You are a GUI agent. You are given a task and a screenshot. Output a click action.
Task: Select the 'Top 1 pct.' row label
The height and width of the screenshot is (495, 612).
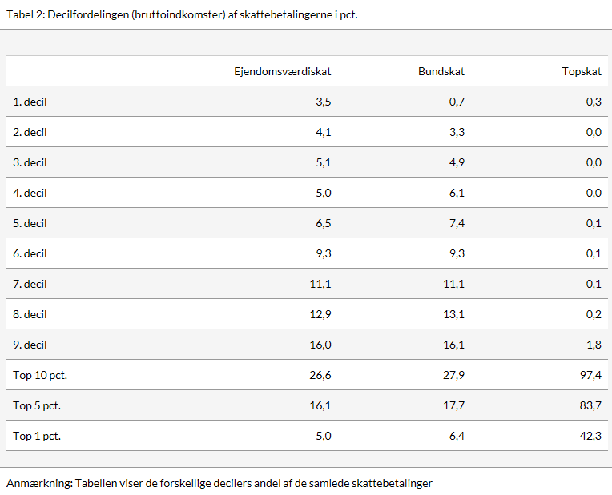37,436
